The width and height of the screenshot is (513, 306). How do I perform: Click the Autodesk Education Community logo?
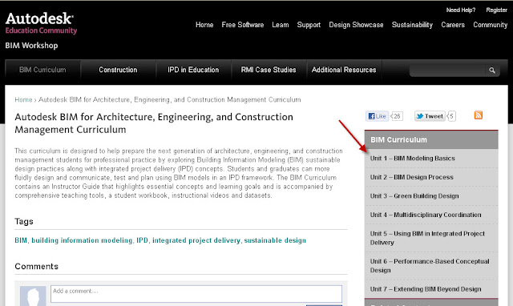click(x=41, y=23)
